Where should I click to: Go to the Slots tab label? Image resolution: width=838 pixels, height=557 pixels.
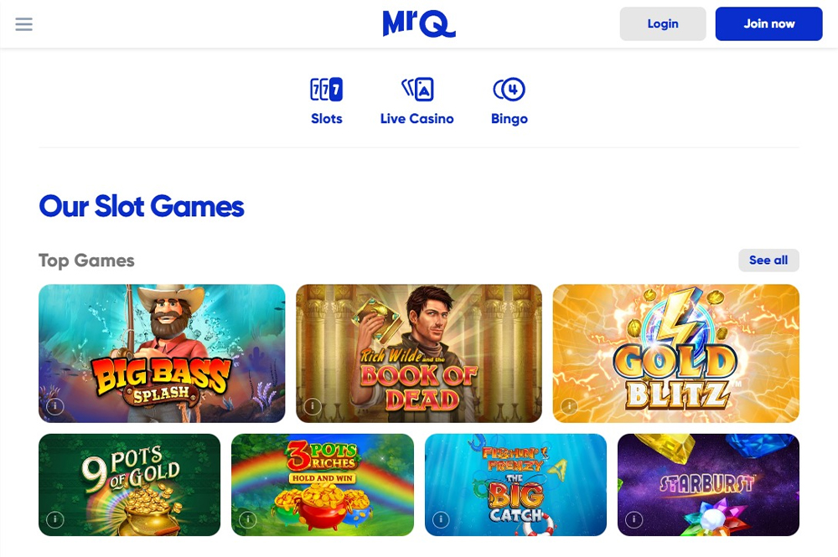(327, 119)
